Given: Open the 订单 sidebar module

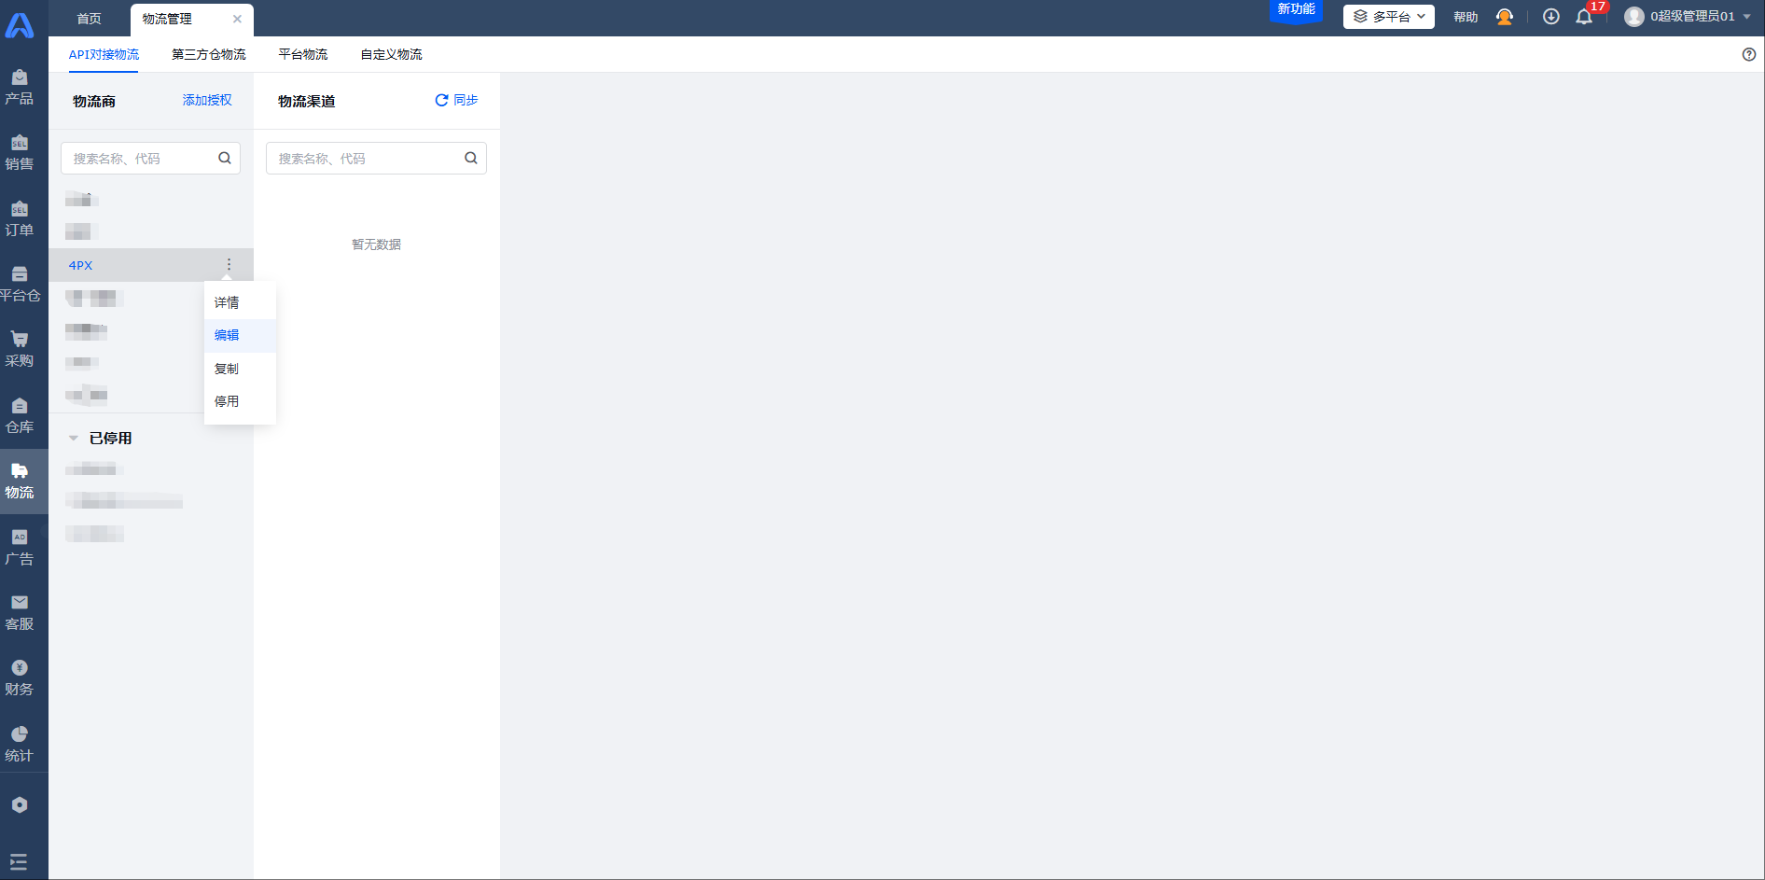Looking at the screenshot, I should (x=20, y=219).
